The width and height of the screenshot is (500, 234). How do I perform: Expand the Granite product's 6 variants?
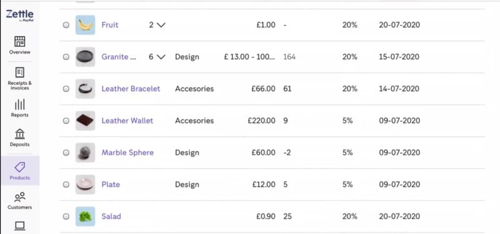157,57
